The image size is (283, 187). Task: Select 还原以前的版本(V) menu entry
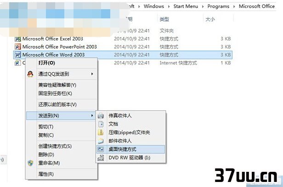tap(57, 104)
